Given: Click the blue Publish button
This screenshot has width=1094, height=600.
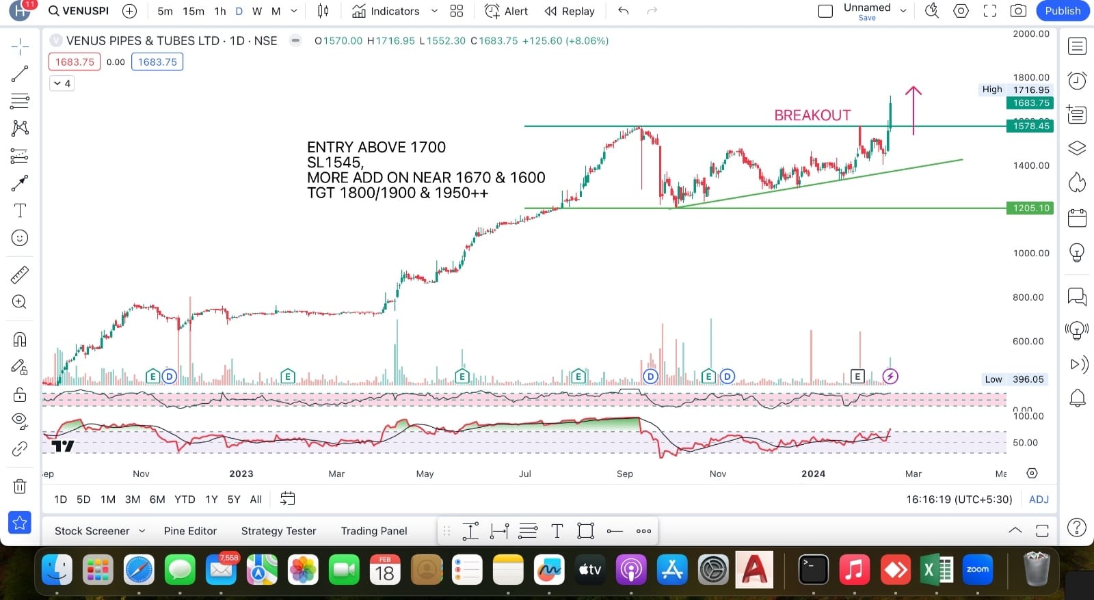Looking at the screenshot, I should click(1063, 11).
